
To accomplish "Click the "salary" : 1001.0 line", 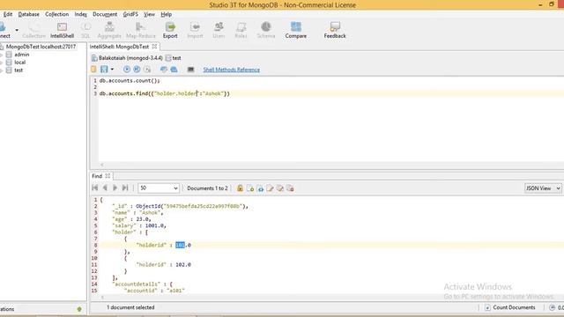I will point(139,226).
